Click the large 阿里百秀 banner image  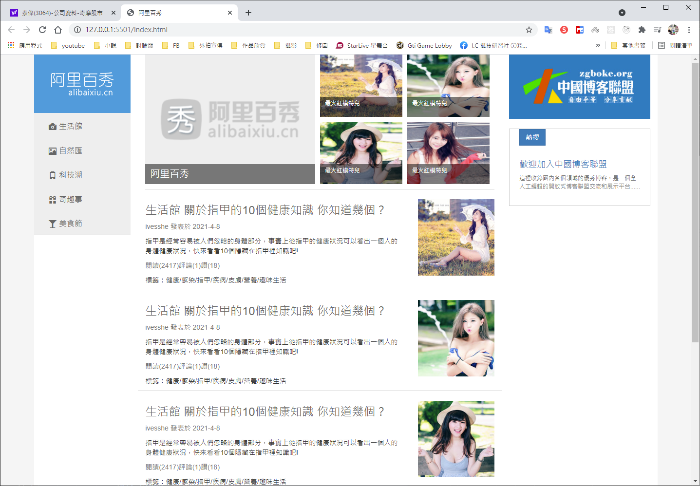tap(230, 119)
